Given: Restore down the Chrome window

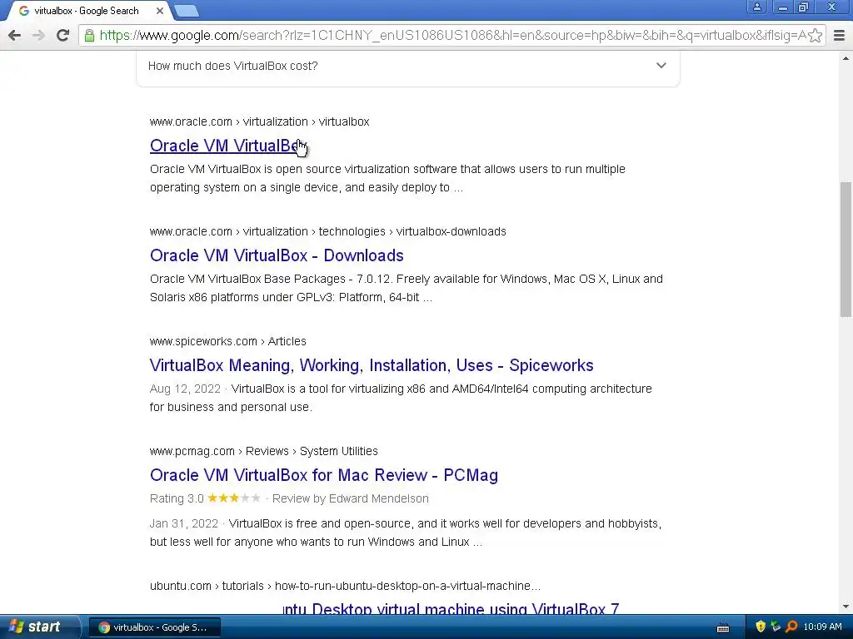Looking at the screenshot, I should 804,7.
